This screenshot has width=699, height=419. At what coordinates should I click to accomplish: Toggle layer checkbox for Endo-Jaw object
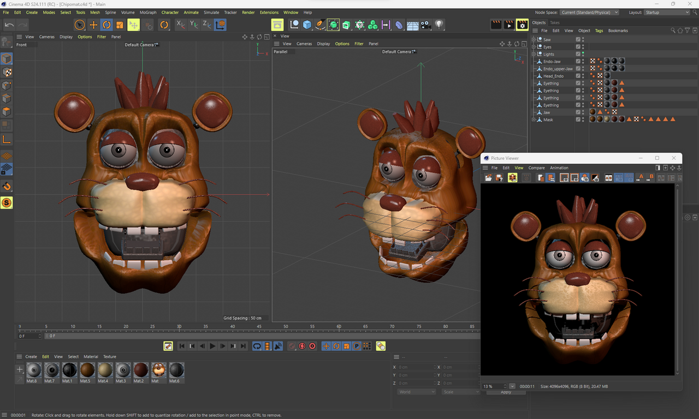pyautogui.click(x=578, y=62)
